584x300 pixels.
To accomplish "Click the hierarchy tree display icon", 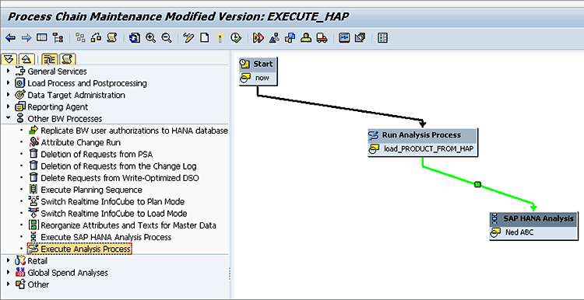I will pyautogui.click(x=58, y=37).
